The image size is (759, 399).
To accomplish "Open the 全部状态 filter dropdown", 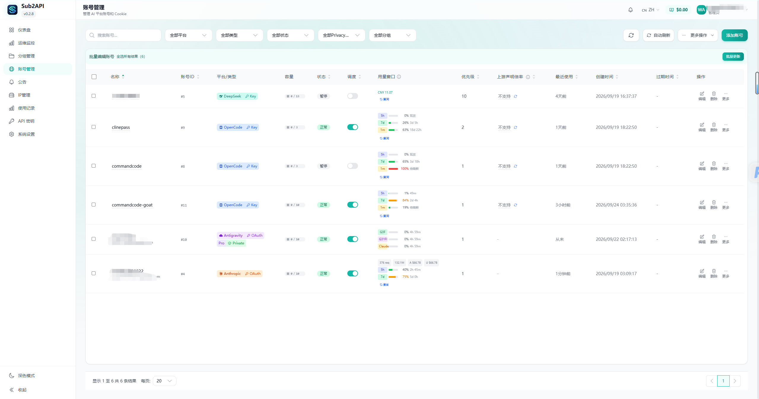I will coord(290,35).
